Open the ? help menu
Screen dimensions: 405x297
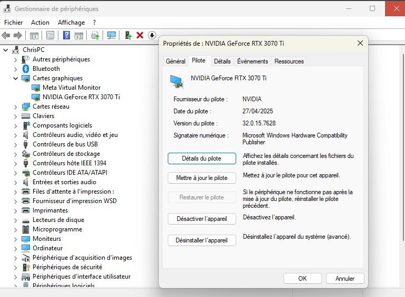[95, 23]
